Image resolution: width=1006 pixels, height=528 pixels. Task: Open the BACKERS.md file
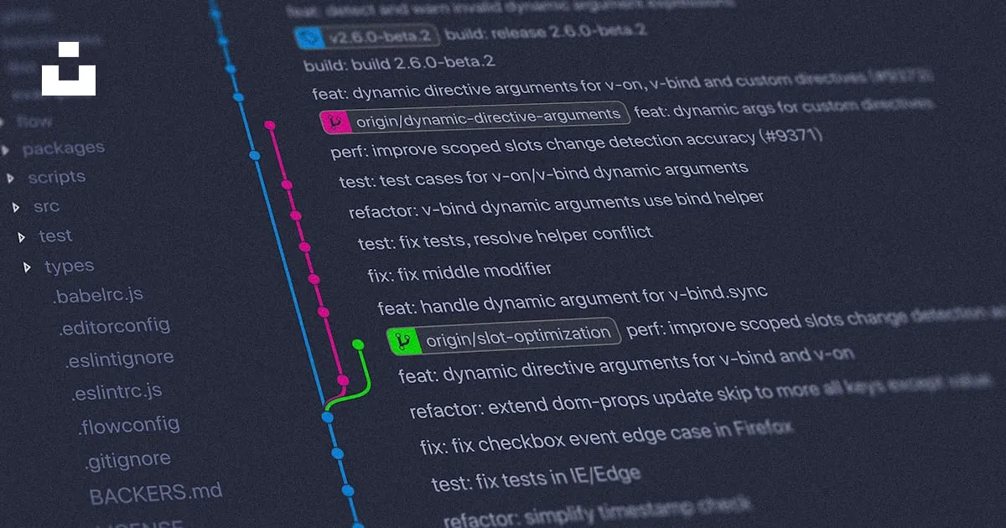[156, 494]
